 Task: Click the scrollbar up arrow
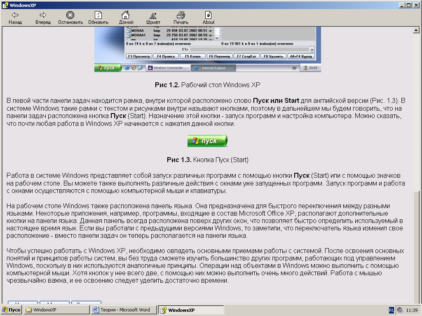pyautogui.click(x=416, y=30)
